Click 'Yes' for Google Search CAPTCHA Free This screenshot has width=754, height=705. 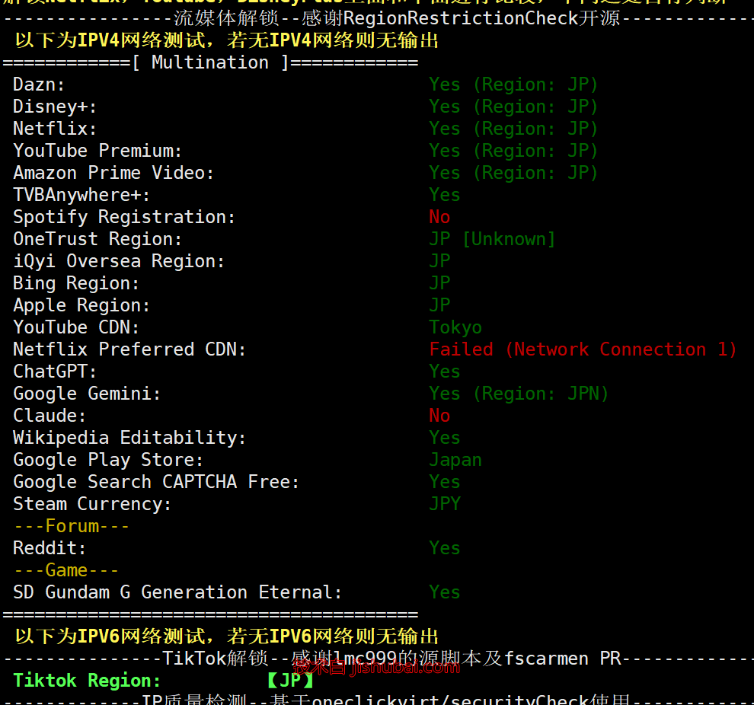[x=445, y=482]
